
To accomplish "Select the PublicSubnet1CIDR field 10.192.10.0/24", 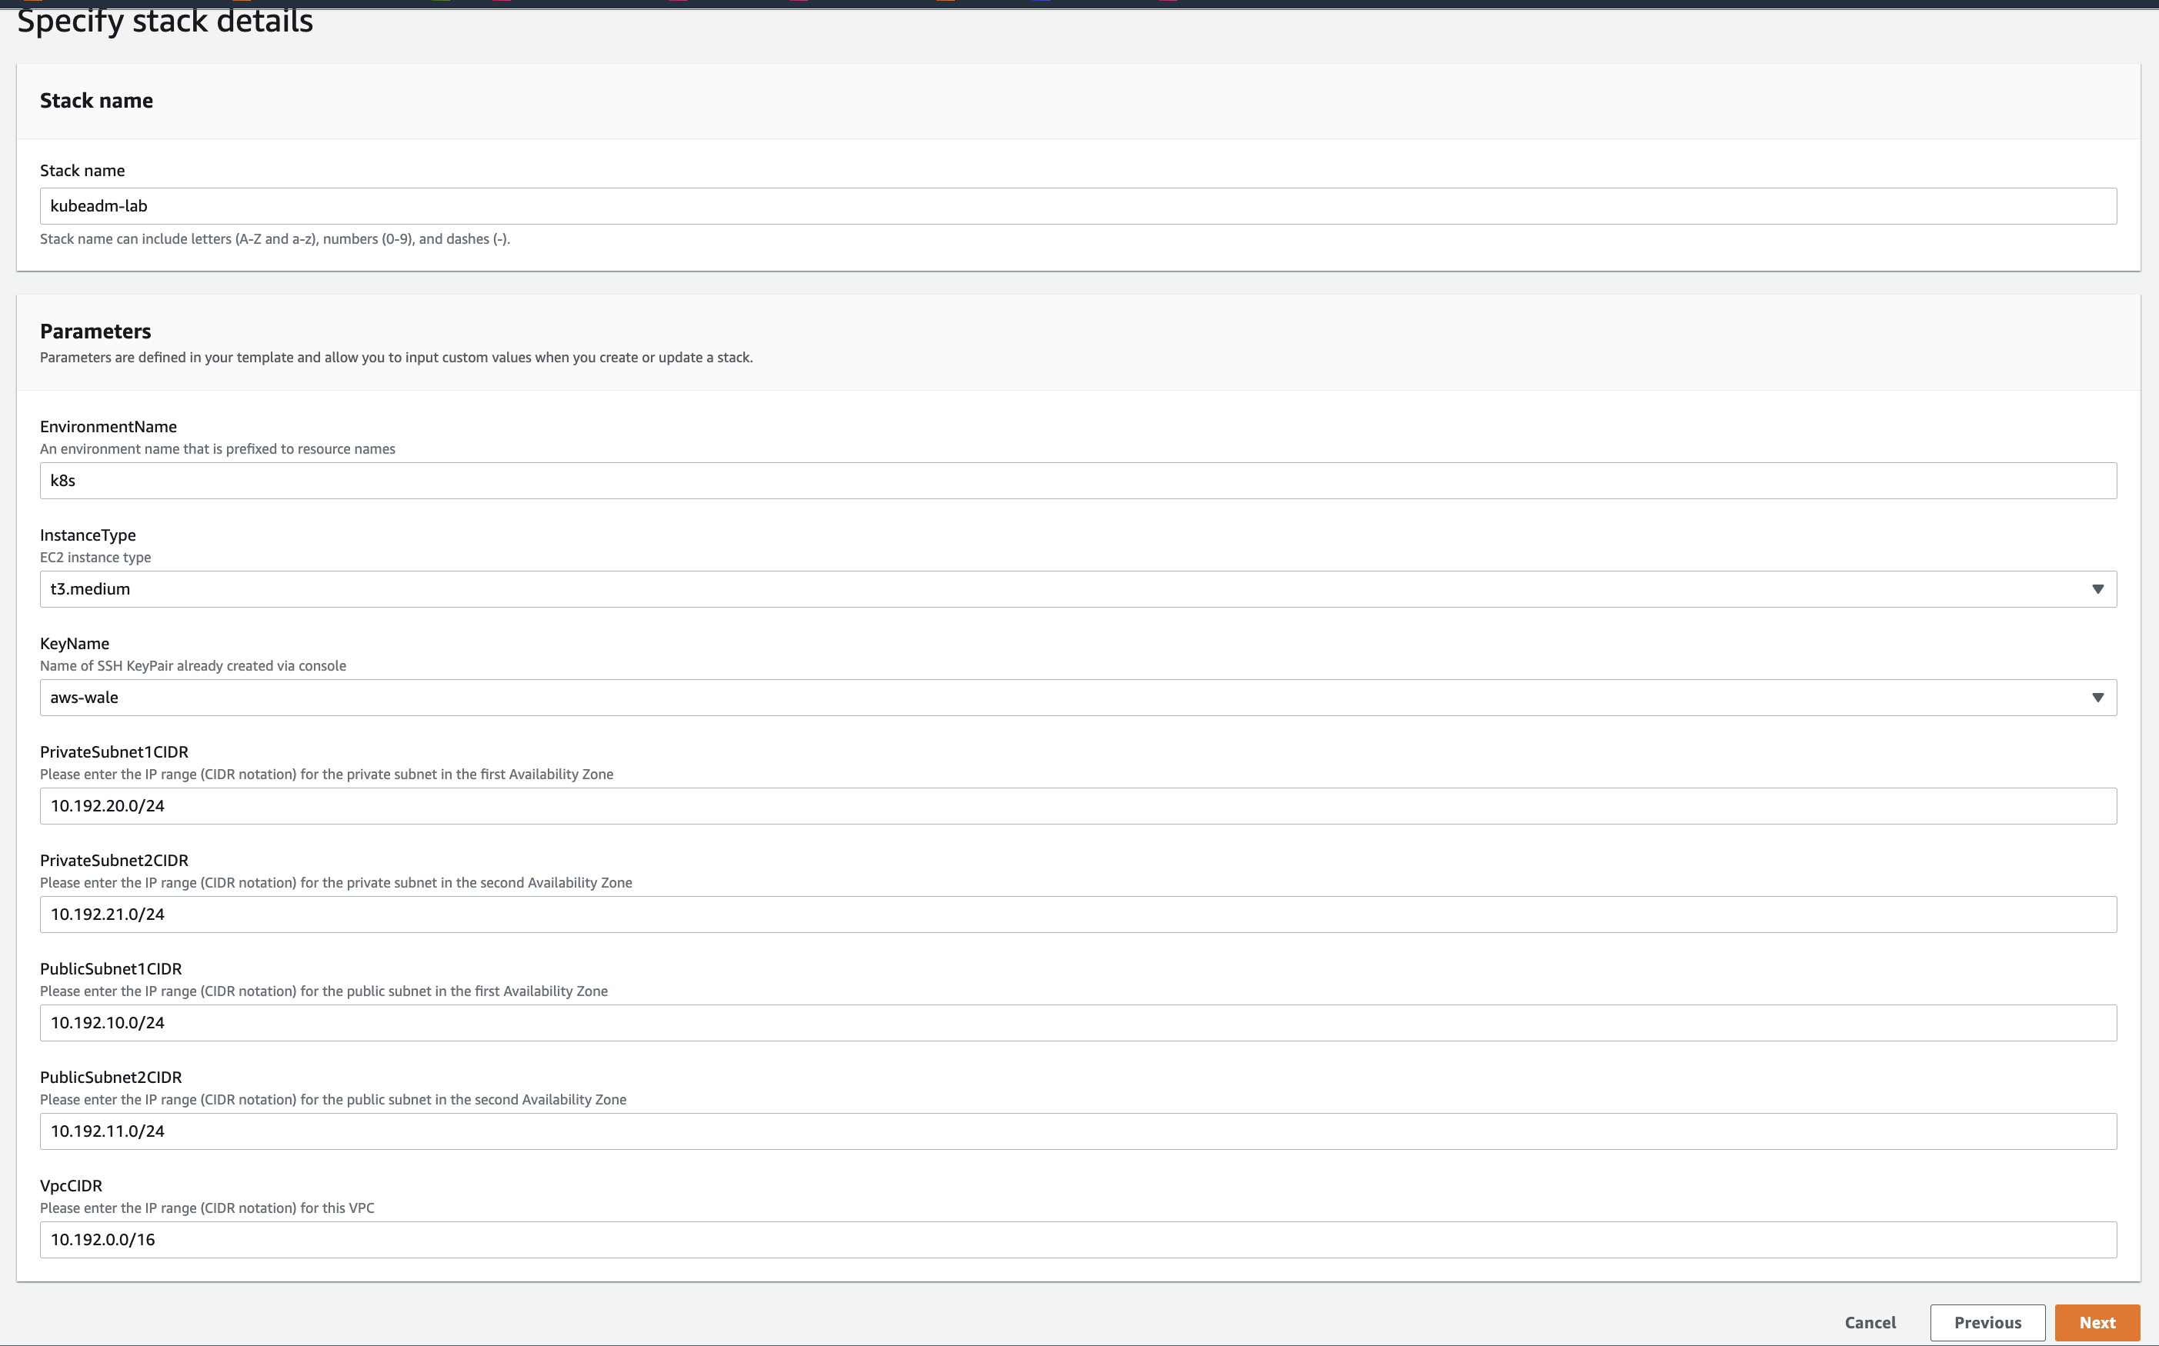I will (1077, 1024).
